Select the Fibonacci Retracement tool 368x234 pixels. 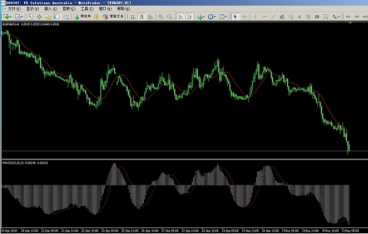[291, 17]
